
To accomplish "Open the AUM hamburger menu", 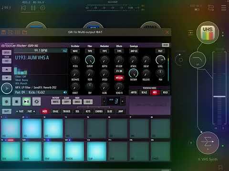I will click(x=224, y=8).
